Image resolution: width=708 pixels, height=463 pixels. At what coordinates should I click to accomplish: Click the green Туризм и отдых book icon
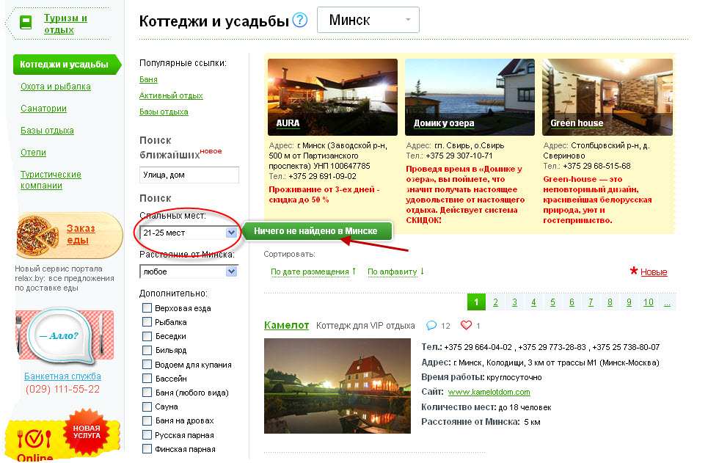click(26, 23)
